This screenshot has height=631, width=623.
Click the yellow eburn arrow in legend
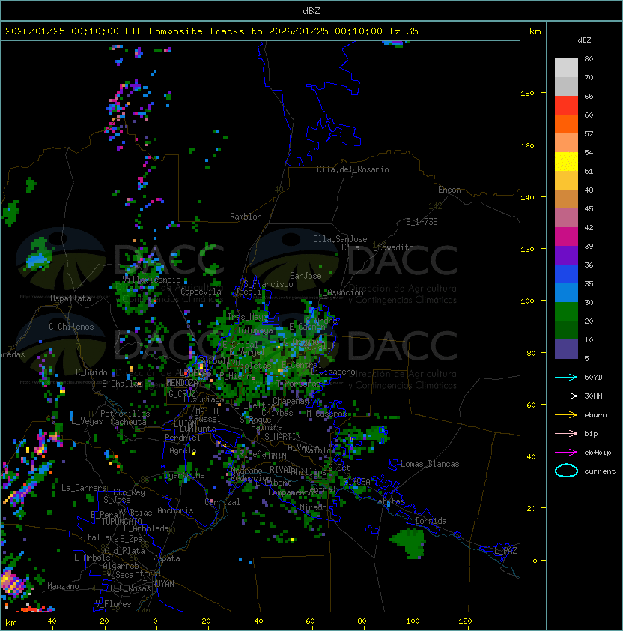[x=566, y=415]
